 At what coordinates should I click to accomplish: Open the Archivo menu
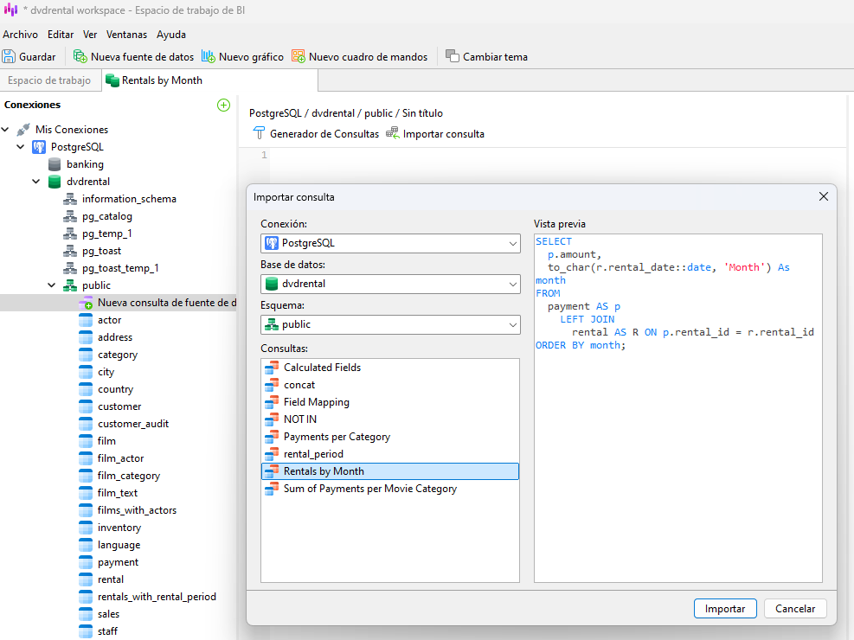20,35
